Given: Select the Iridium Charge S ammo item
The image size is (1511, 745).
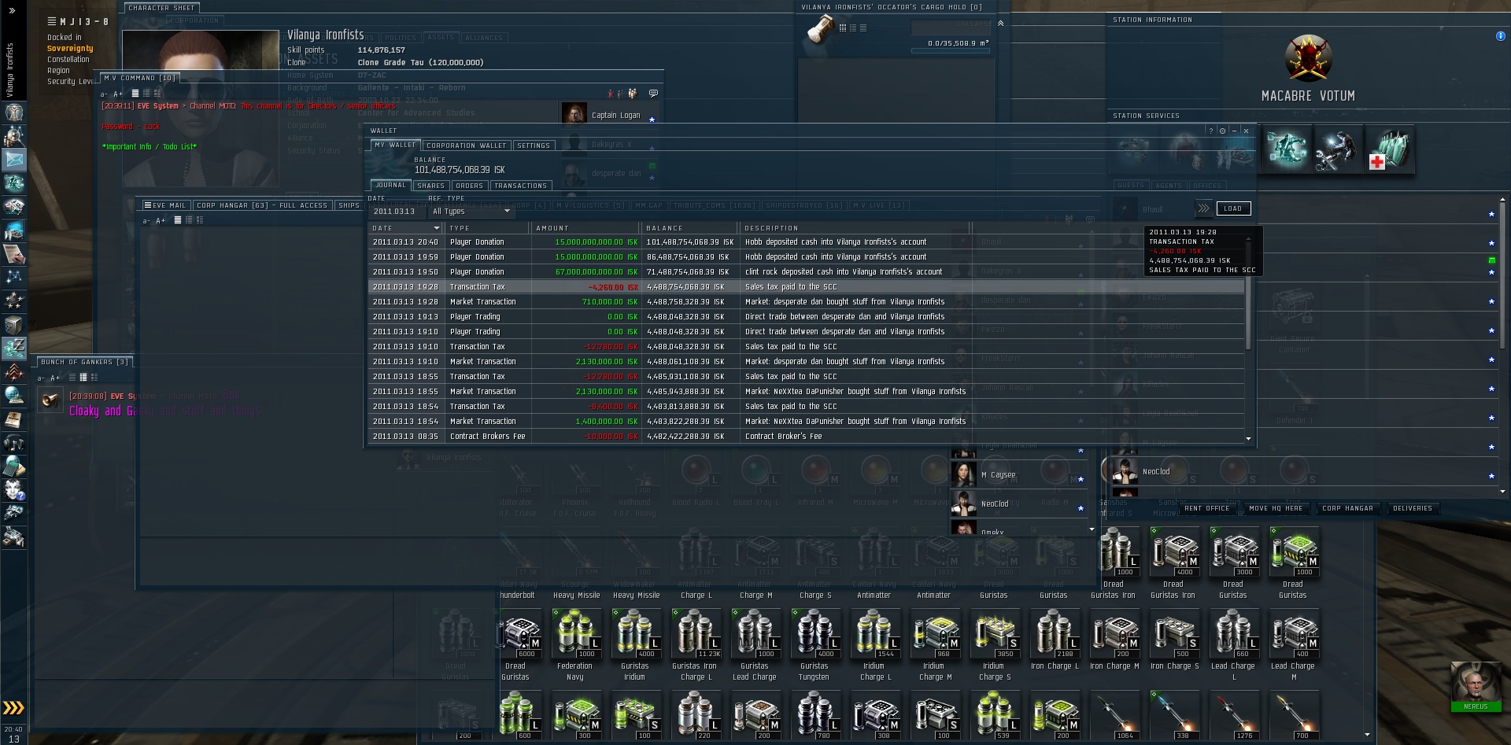Looking at the screenshot, I should [994, 647].
